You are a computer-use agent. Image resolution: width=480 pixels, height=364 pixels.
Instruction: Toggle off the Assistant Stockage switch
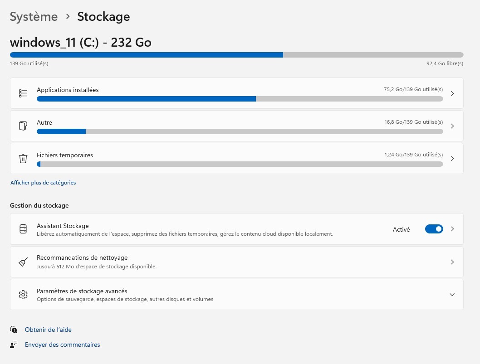tap(434, 229)
